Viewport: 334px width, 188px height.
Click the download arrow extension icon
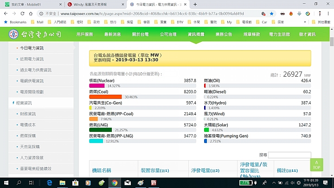299,13
